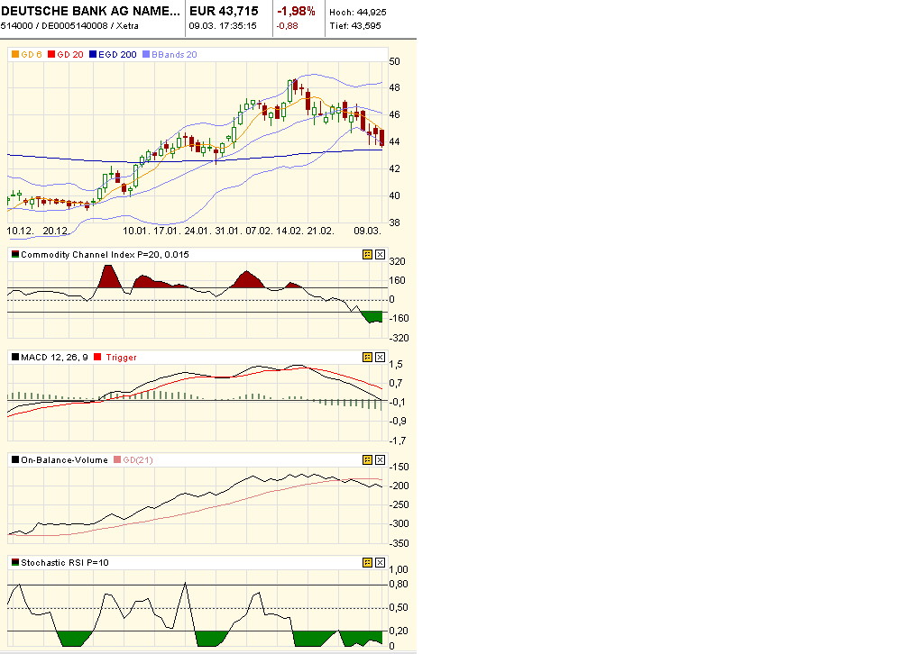
Task: Click the orange GD 6 legend swatch
Action: click(15, 54)
